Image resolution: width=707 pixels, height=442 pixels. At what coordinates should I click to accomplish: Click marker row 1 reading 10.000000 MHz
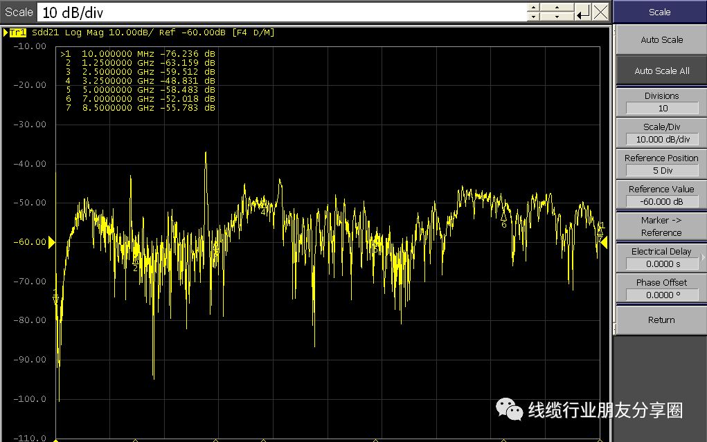(138, 54)
